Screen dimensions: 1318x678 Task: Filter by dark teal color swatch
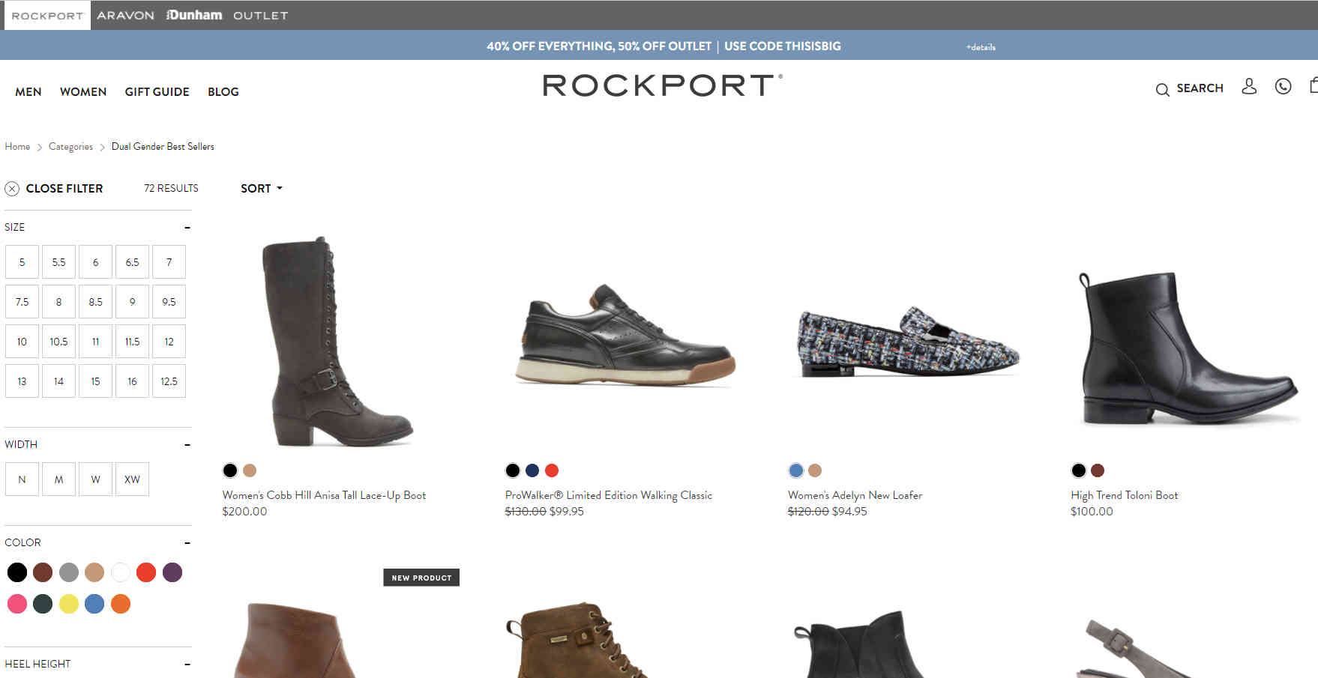[x=43, y=604]
